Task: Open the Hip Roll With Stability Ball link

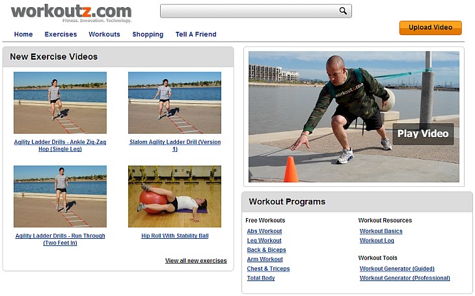Action: point(175,236)
